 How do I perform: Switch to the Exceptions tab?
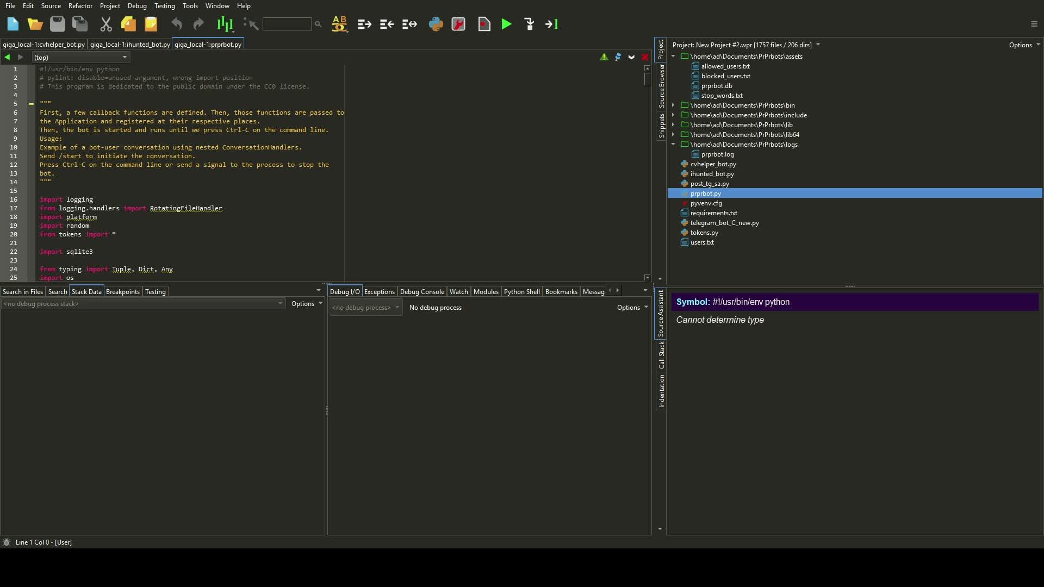379,292
